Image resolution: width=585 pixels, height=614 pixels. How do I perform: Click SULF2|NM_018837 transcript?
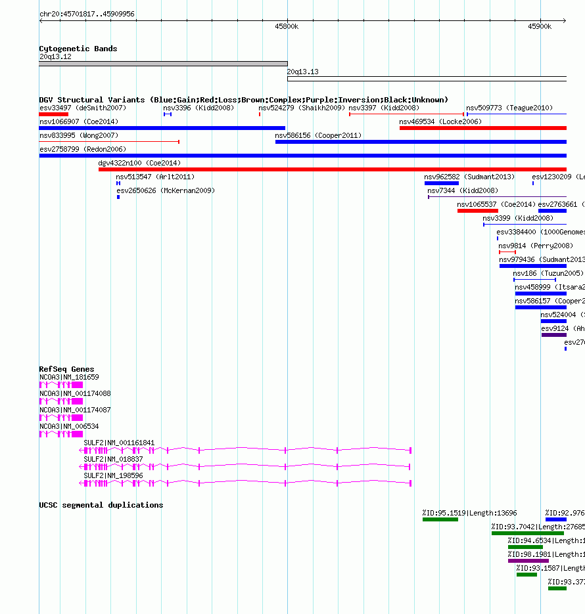click(x=245, y=467)
